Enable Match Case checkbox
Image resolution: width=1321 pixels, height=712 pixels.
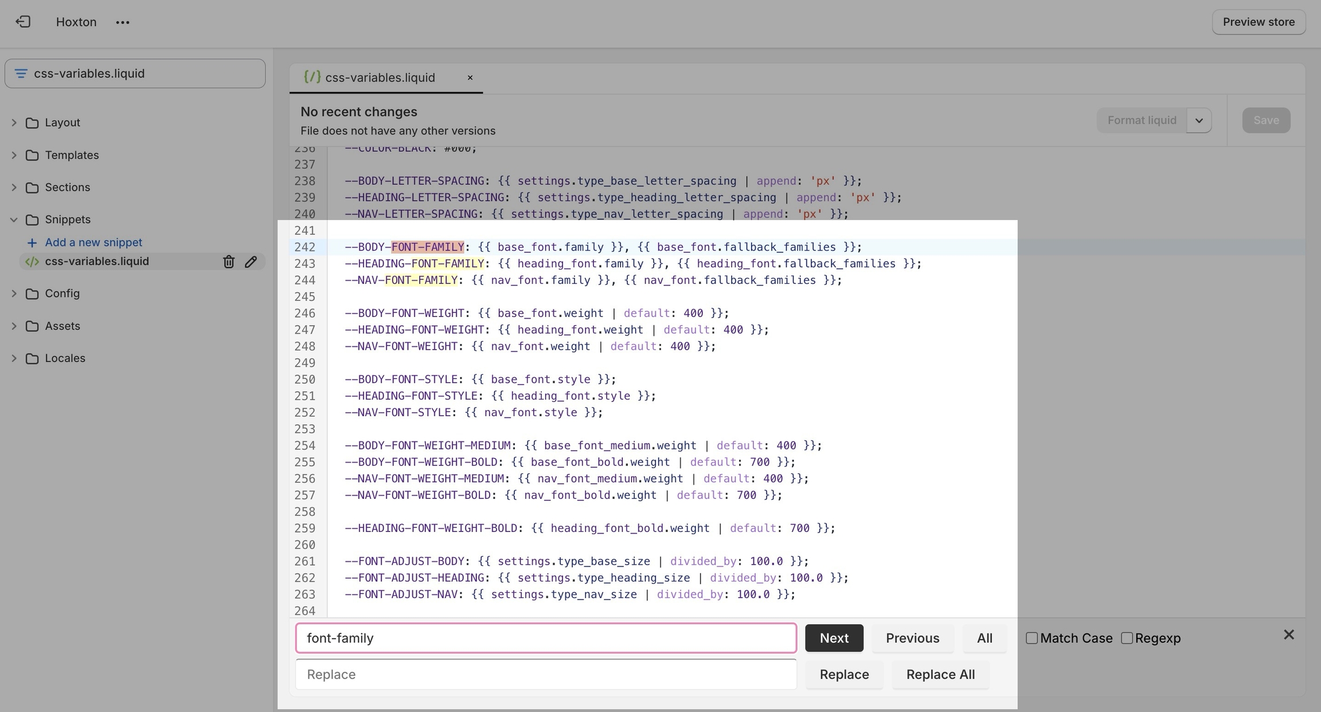pos(1031,638)
